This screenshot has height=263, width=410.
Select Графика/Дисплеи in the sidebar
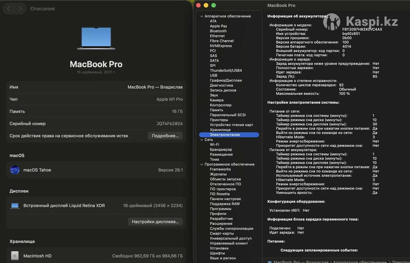(225, 81)
